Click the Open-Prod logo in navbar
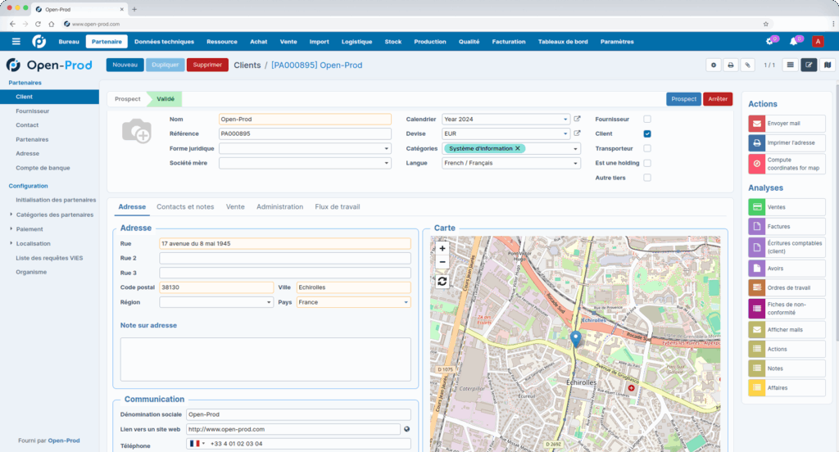This screenshot has height=452, width=839. click(39, 41)
